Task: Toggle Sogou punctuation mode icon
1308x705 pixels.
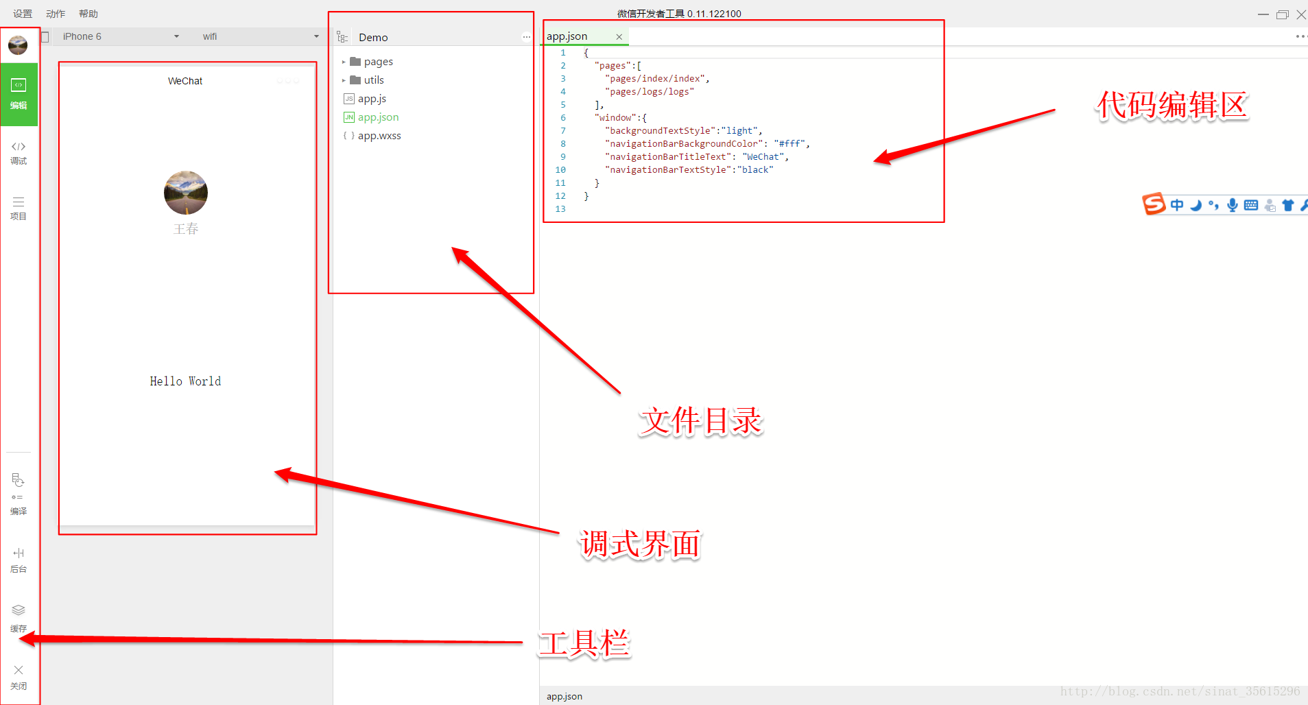Action: [1214, 204]
